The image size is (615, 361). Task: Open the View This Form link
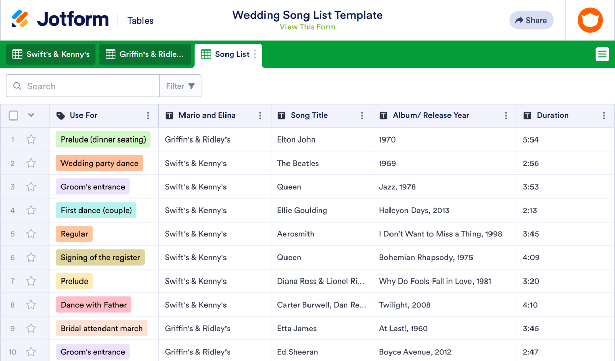pos(307,27)
